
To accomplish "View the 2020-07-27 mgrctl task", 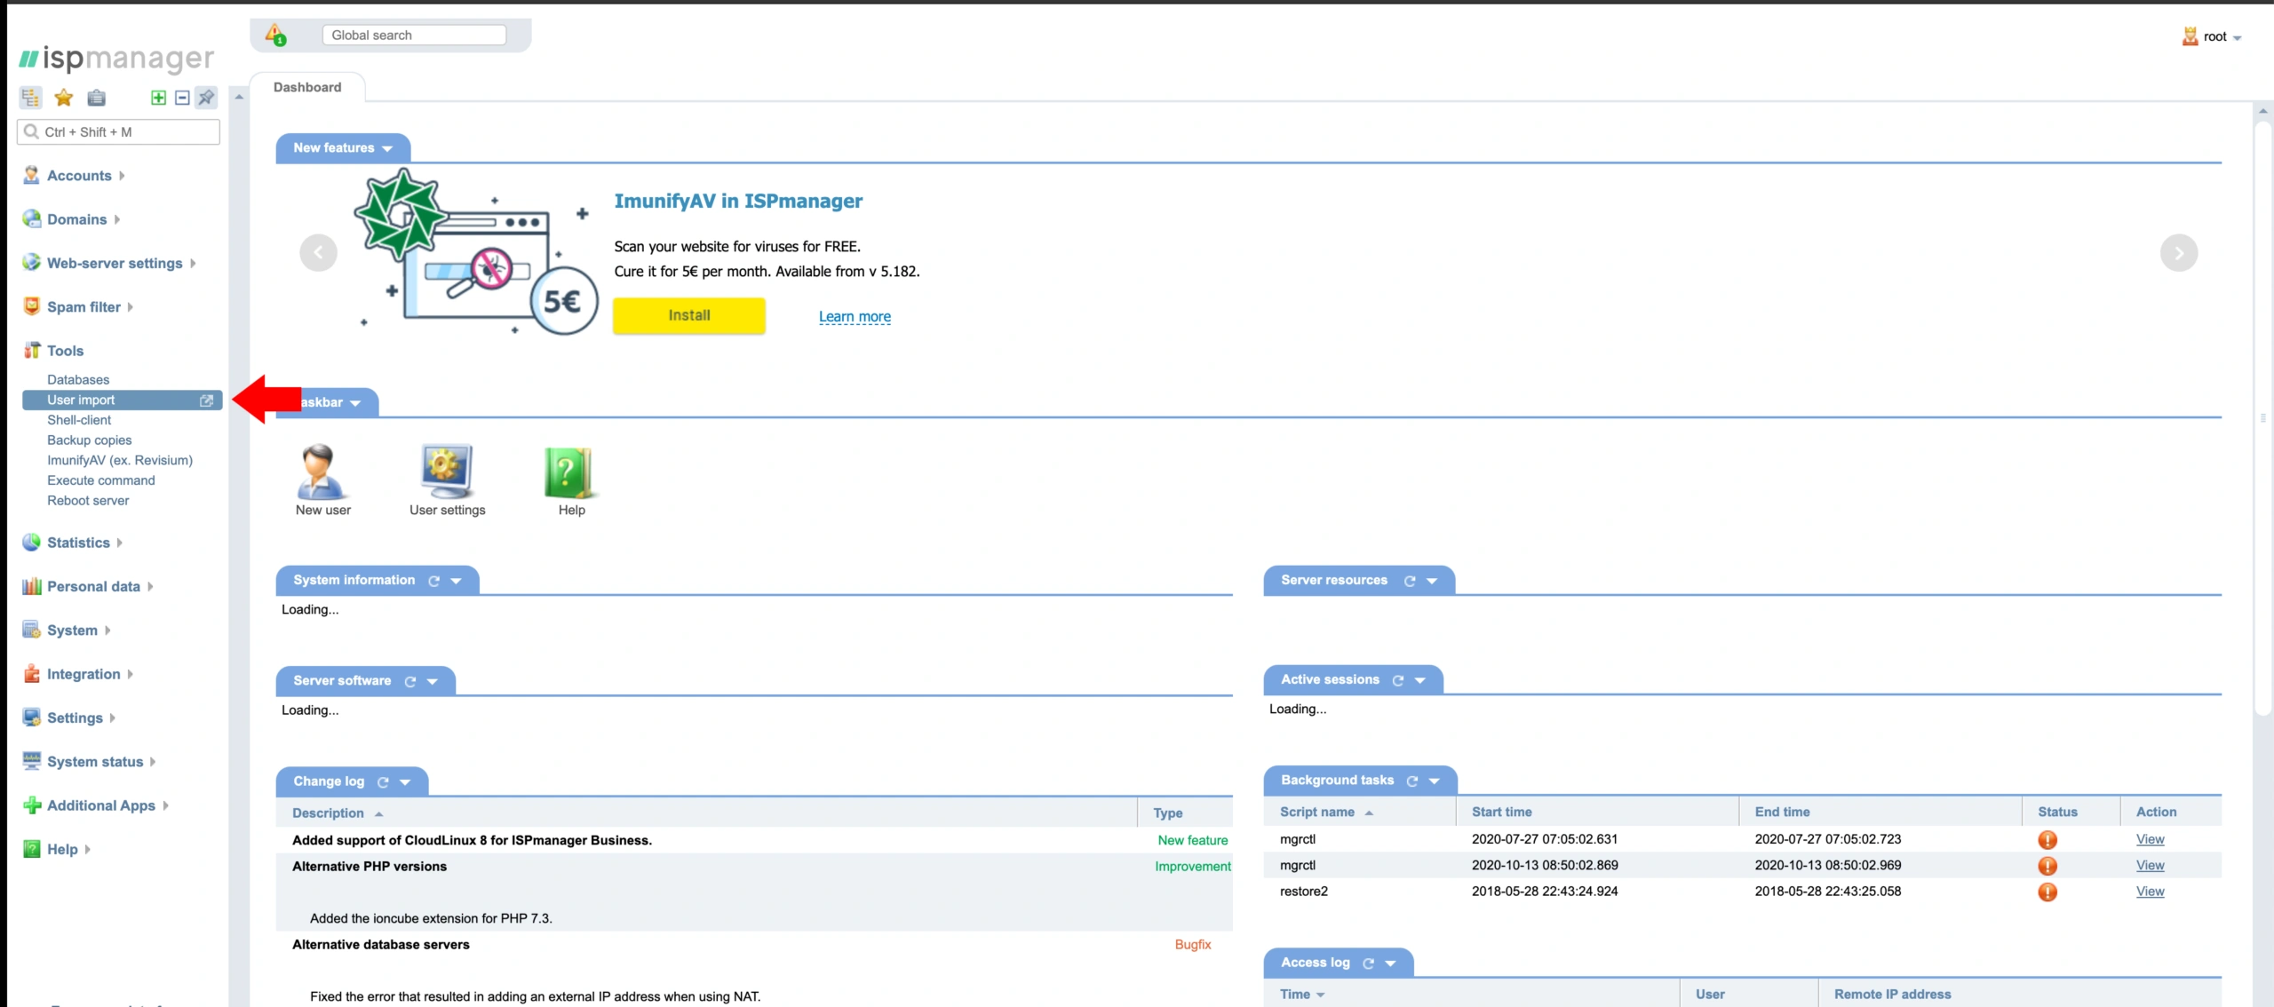I will pyautogui.click(x=2150, y=839).
